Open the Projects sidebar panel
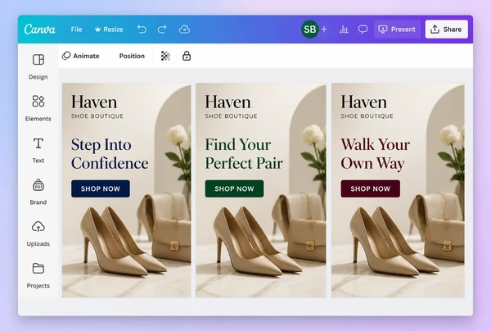491x331 pixels. [x=38, y=275]
